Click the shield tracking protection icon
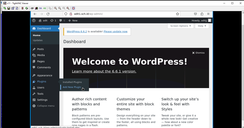This screenshot has height=128, width=244. 66,14
